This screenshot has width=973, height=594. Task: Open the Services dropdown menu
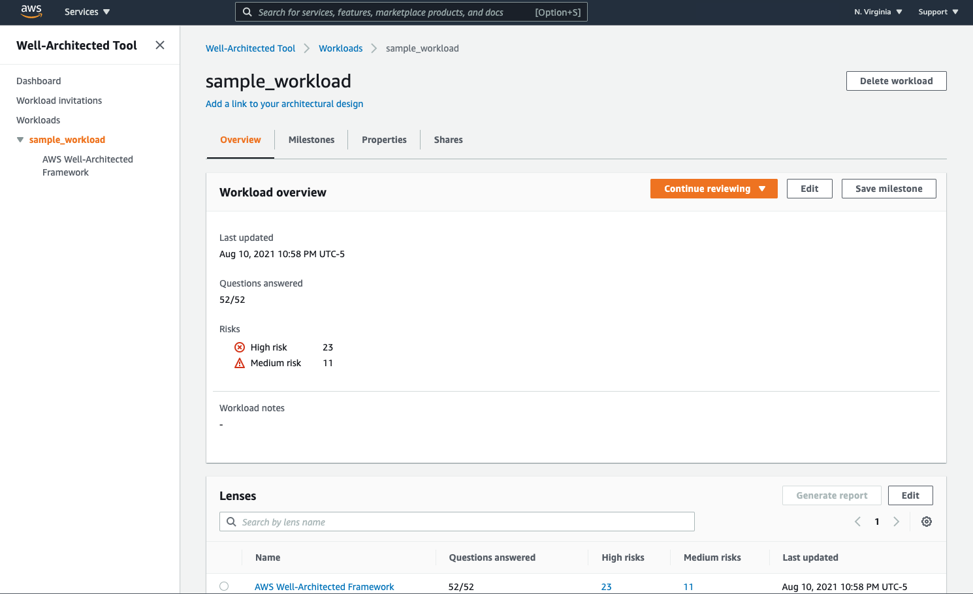pos(88,12)
